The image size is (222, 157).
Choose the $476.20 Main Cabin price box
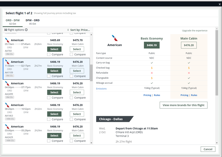click(189, 45)
